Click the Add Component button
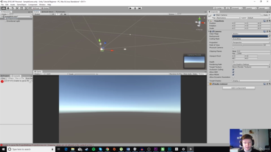Image resolution: width=271 pixels, height=152 pixels. coord(238,88)
